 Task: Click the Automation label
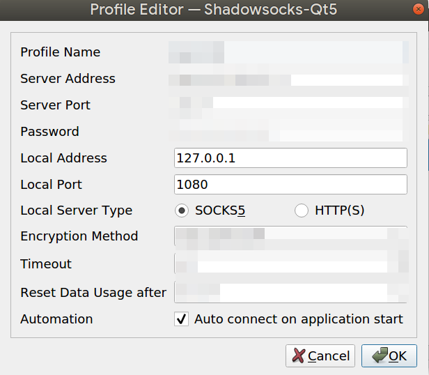pyautogui.click(x=56, y=319)
